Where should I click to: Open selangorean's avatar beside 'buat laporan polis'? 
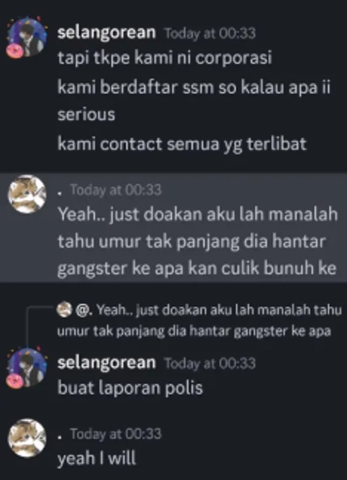pyautogui.click(x=27, y=368)
